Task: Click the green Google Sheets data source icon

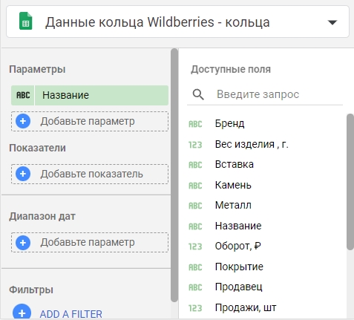Action: pyautogui.click(x=26, y=22)
